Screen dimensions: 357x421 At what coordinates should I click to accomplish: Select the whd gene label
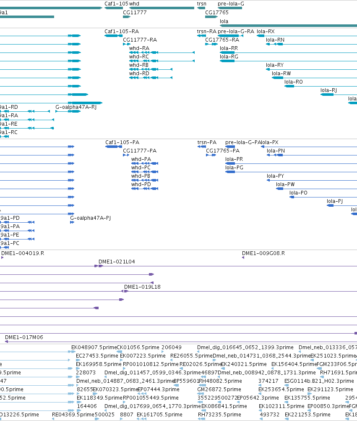click(134, 4)
